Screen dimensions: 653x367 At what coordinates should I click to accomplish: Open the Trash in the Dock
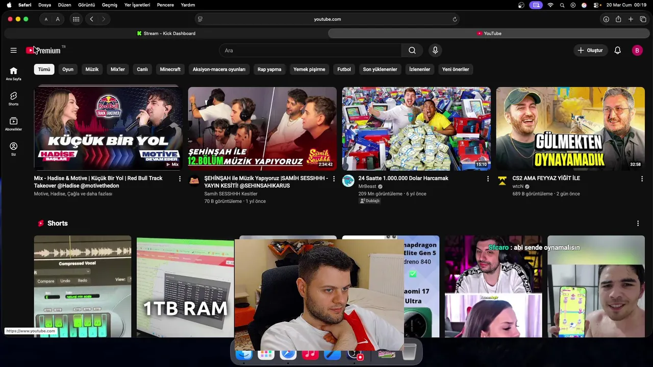(x=409, y=353)
